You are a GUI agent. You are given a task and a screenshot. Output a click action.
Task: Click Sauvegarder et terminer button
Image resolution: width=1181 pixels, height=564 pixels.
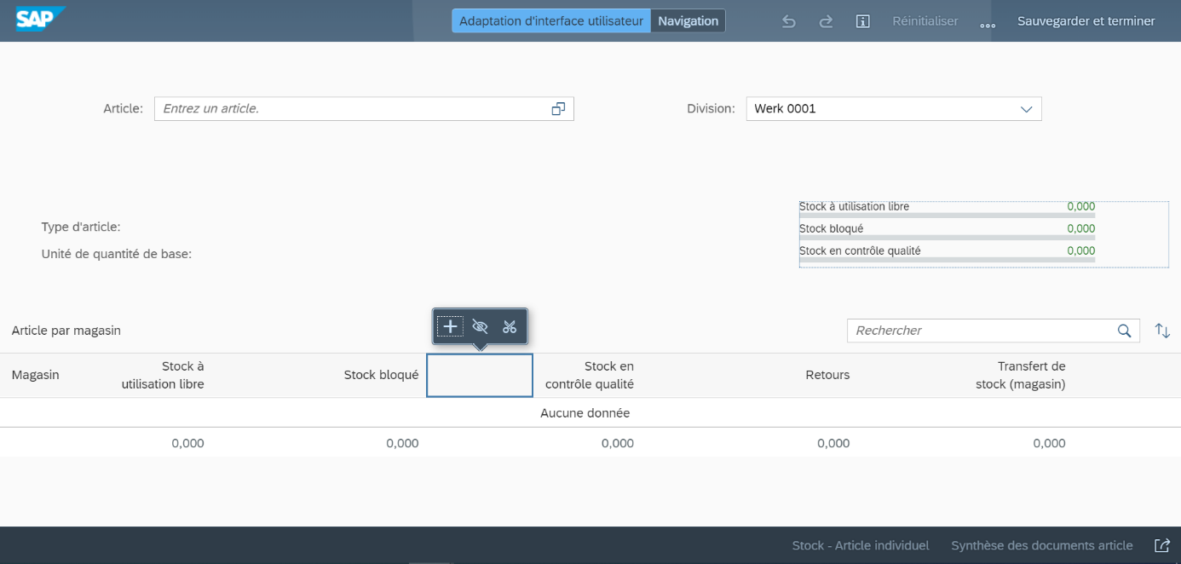pyautogui.click(x=1086, y=21)
